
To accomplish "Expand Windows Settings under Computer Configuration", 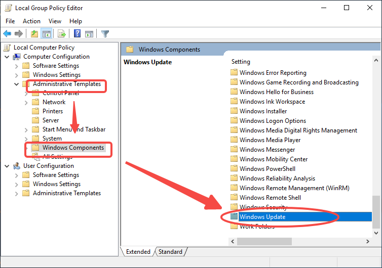I will pyautogui.click(x=16, y=75).
